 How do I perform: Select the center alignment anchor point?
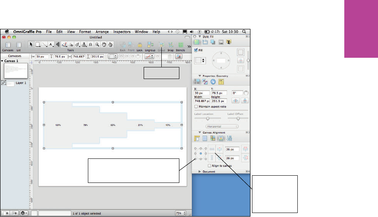click(x=201, y=153)
